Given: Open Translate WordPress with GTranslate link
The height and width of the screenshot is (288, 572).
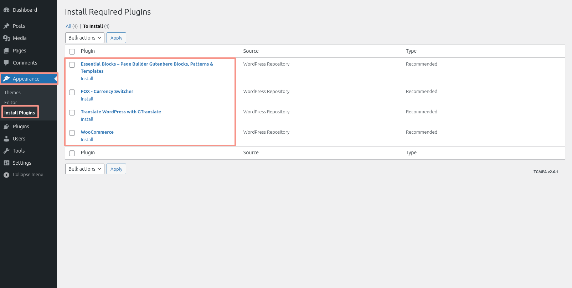Looking at the screenshot, I should [x=121, y=112].
